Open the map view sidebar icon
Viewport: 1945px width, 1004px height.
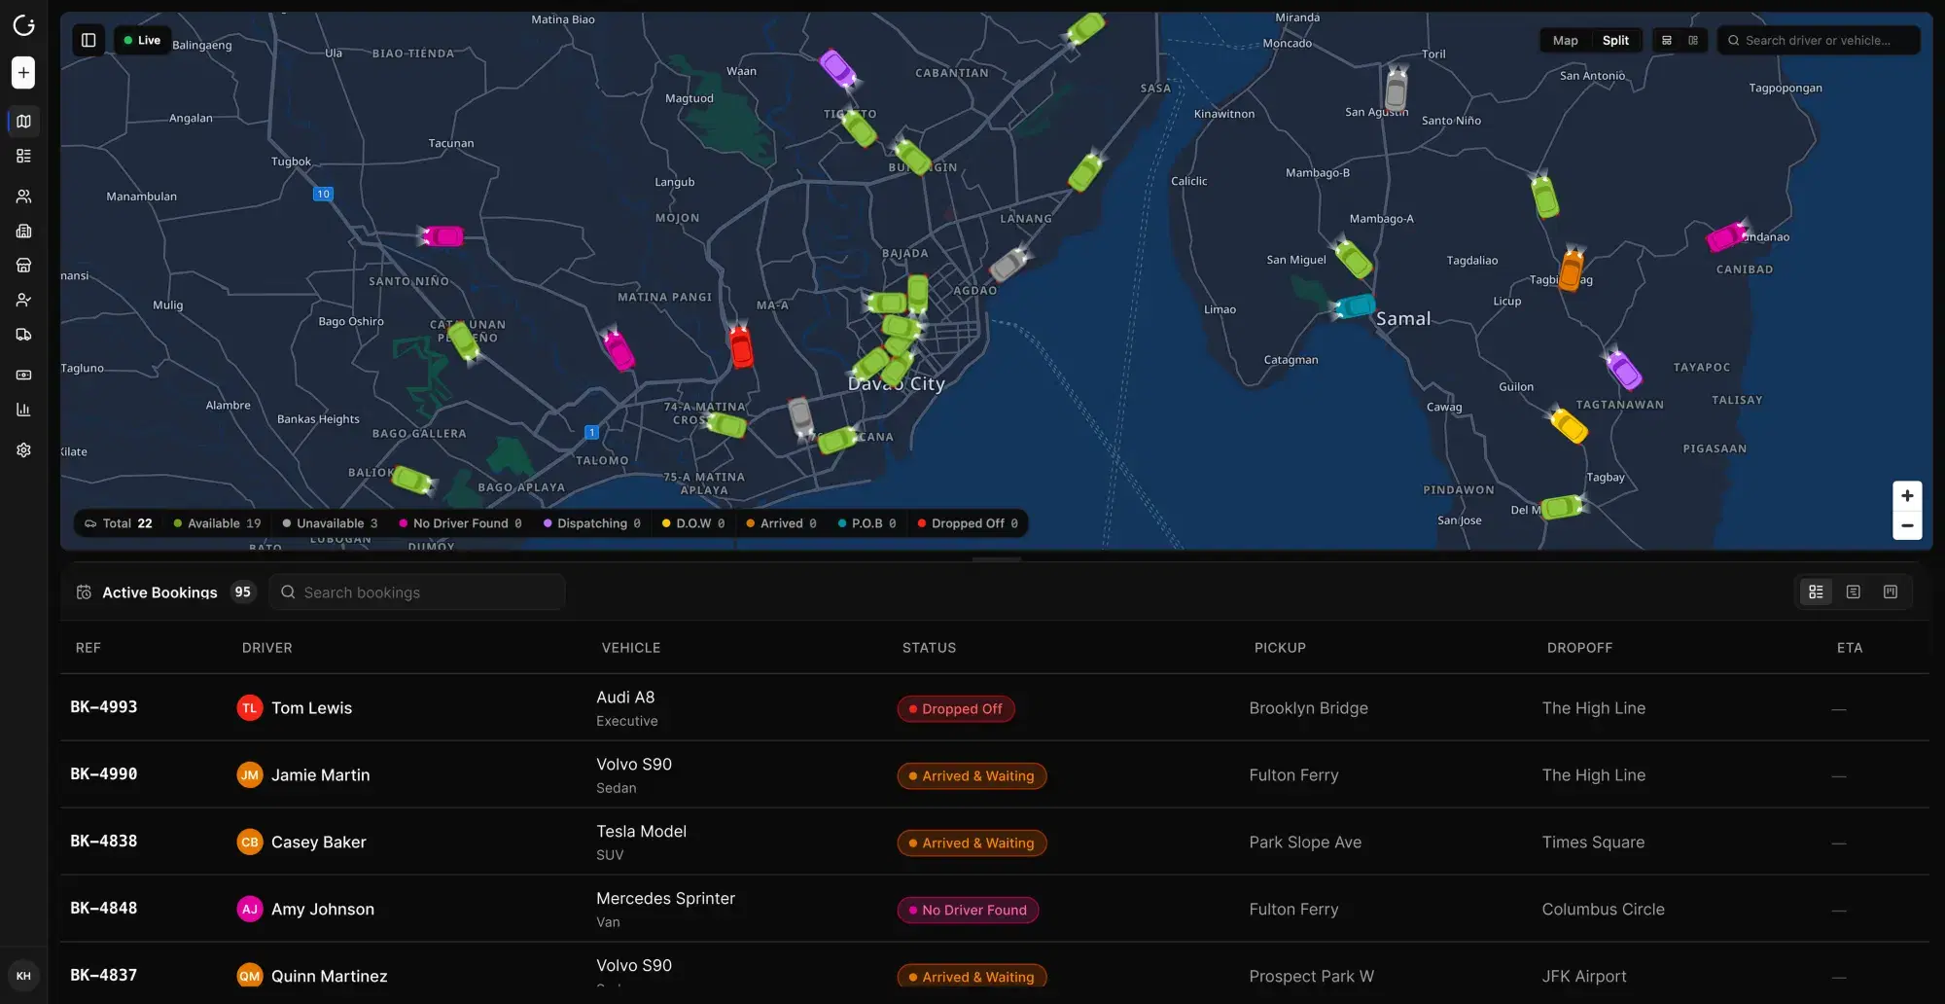(23, 122)
